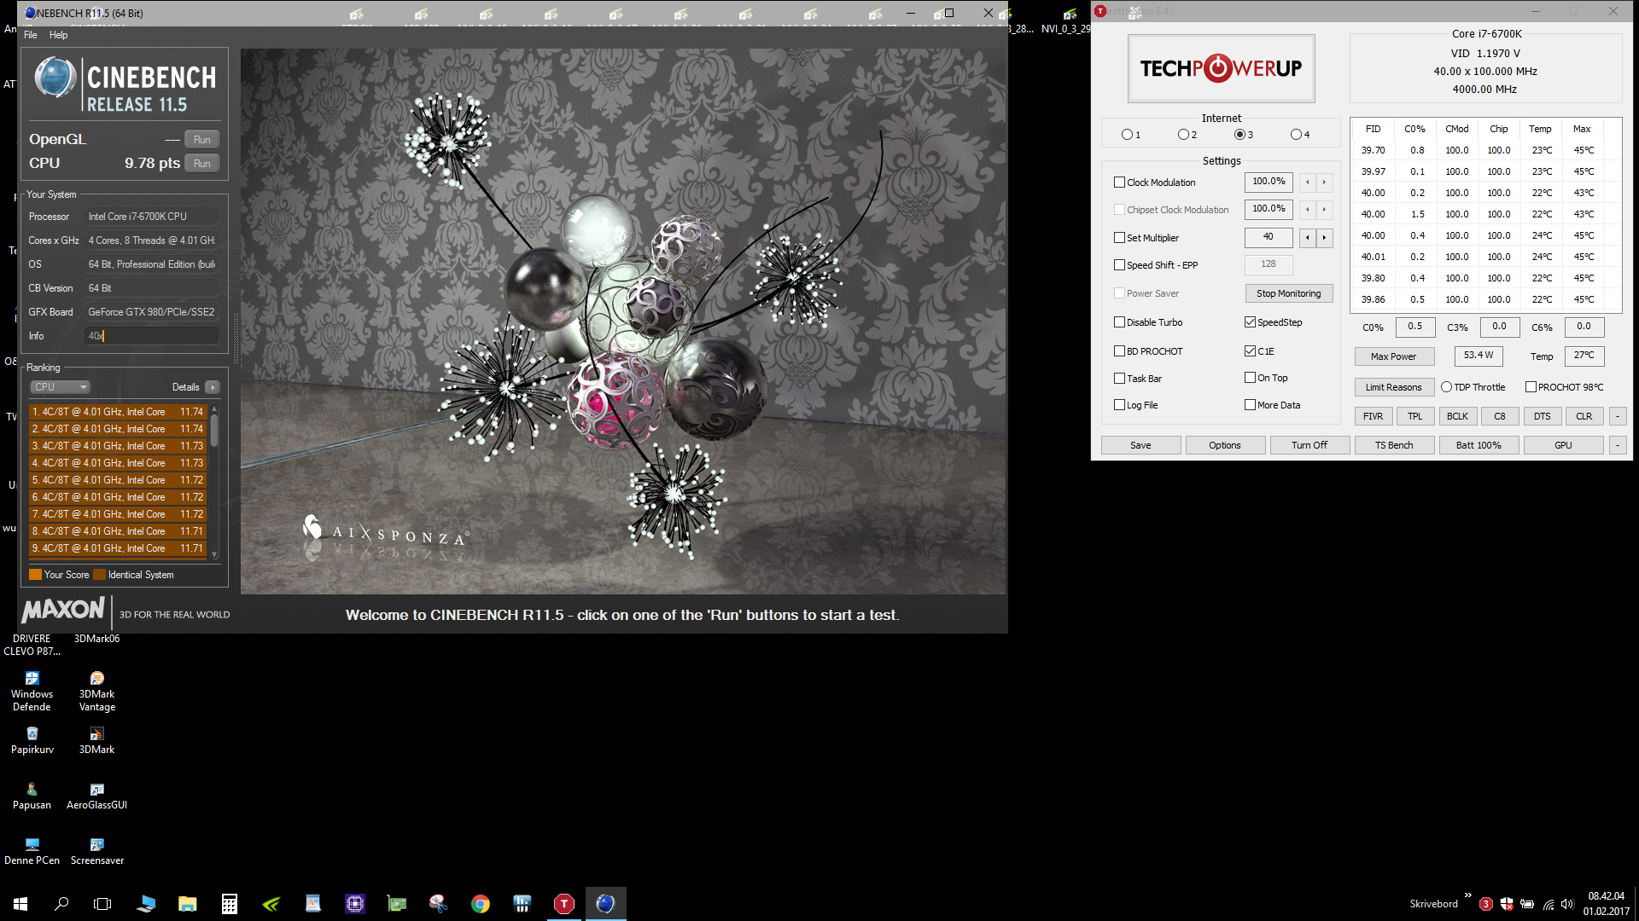Open the Wi-Fi network tray icon
The height and width of the screenshot is (921, 1639).
(1548, 904)
